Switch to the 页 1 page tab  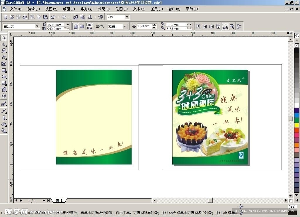pyautogui.click(x=59, y=201)
